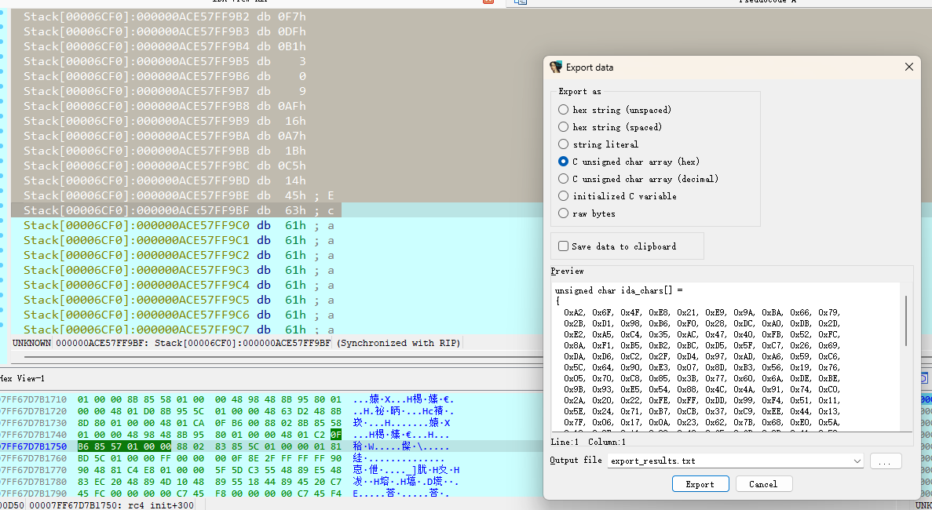Image resolution: width=932 pixels, height=510 pixels.
Task: Click the Preview label in the dialog
Action: pyautogui.click(x=567, y=271)
